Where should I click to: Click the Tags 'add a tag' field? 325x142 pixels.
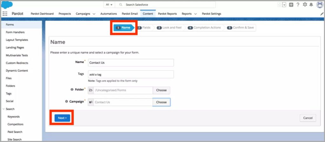pos(131,75)
